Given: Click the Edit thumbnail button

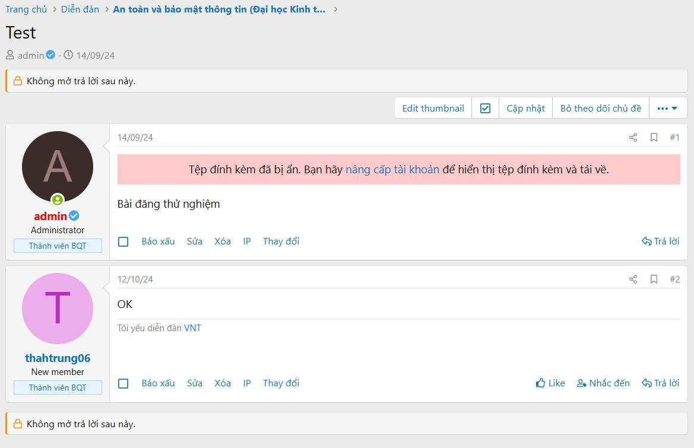Looking at the screenshot, I should click(433, 109).
